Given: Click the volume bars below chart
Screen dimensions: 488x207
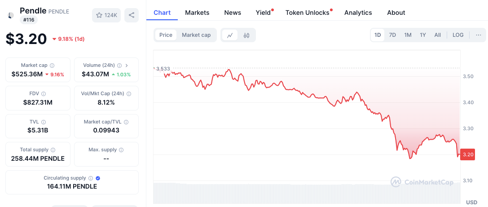Looking at the screenshot, I should point(305,192).
